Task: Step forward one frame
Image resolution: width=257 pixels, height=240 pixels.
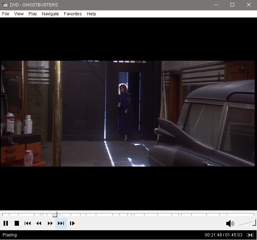Action: (72, 223)
